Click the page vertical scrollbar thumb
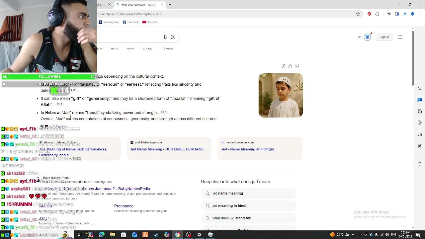The width and height of the screenshot is (425, 239). (413, 58)
